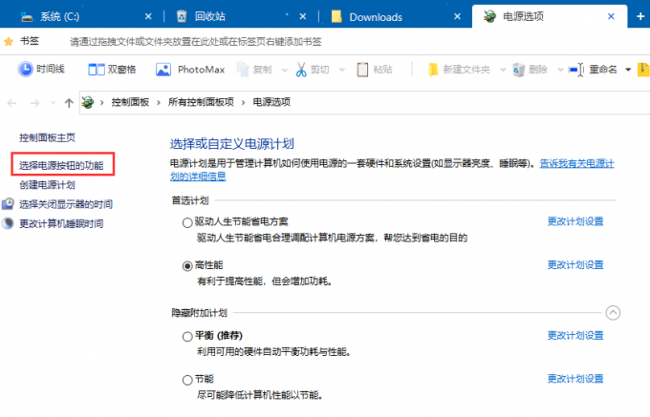Screen dimensions: 650x417
Task: Click 所有控制面板项 in the breadcrumb
Action: point(201,102)
